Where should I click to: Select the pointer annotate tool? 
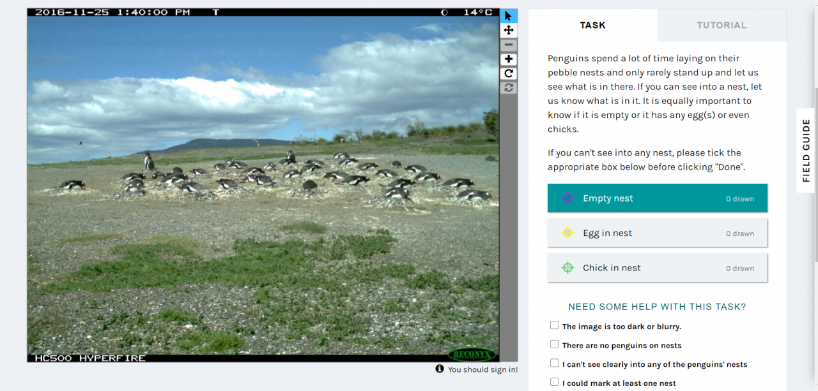[509, 16]
